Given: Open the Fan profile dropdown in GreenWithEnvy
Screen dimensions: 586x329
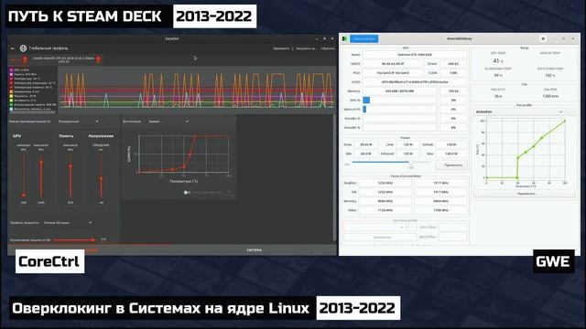Looking at the screenshot, I should [519, 111].
